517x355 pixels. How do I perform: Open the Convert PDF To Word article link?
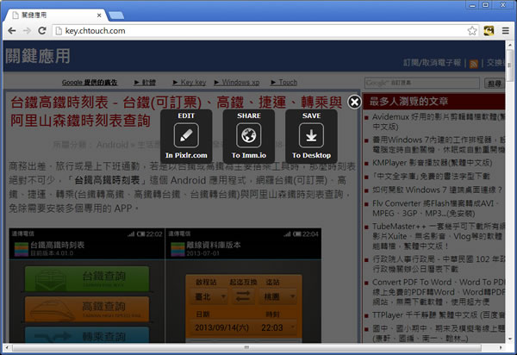click(x=439, y=292)
